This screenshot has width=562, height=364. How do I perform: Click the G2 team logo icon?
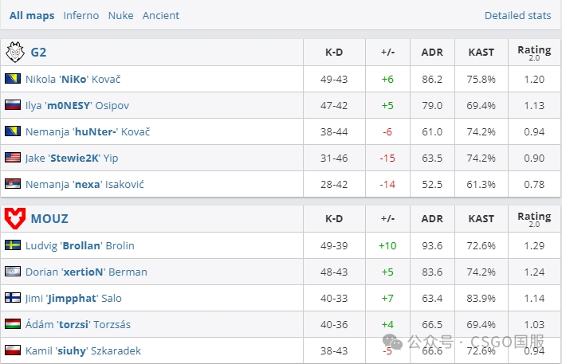click(15, 53)
